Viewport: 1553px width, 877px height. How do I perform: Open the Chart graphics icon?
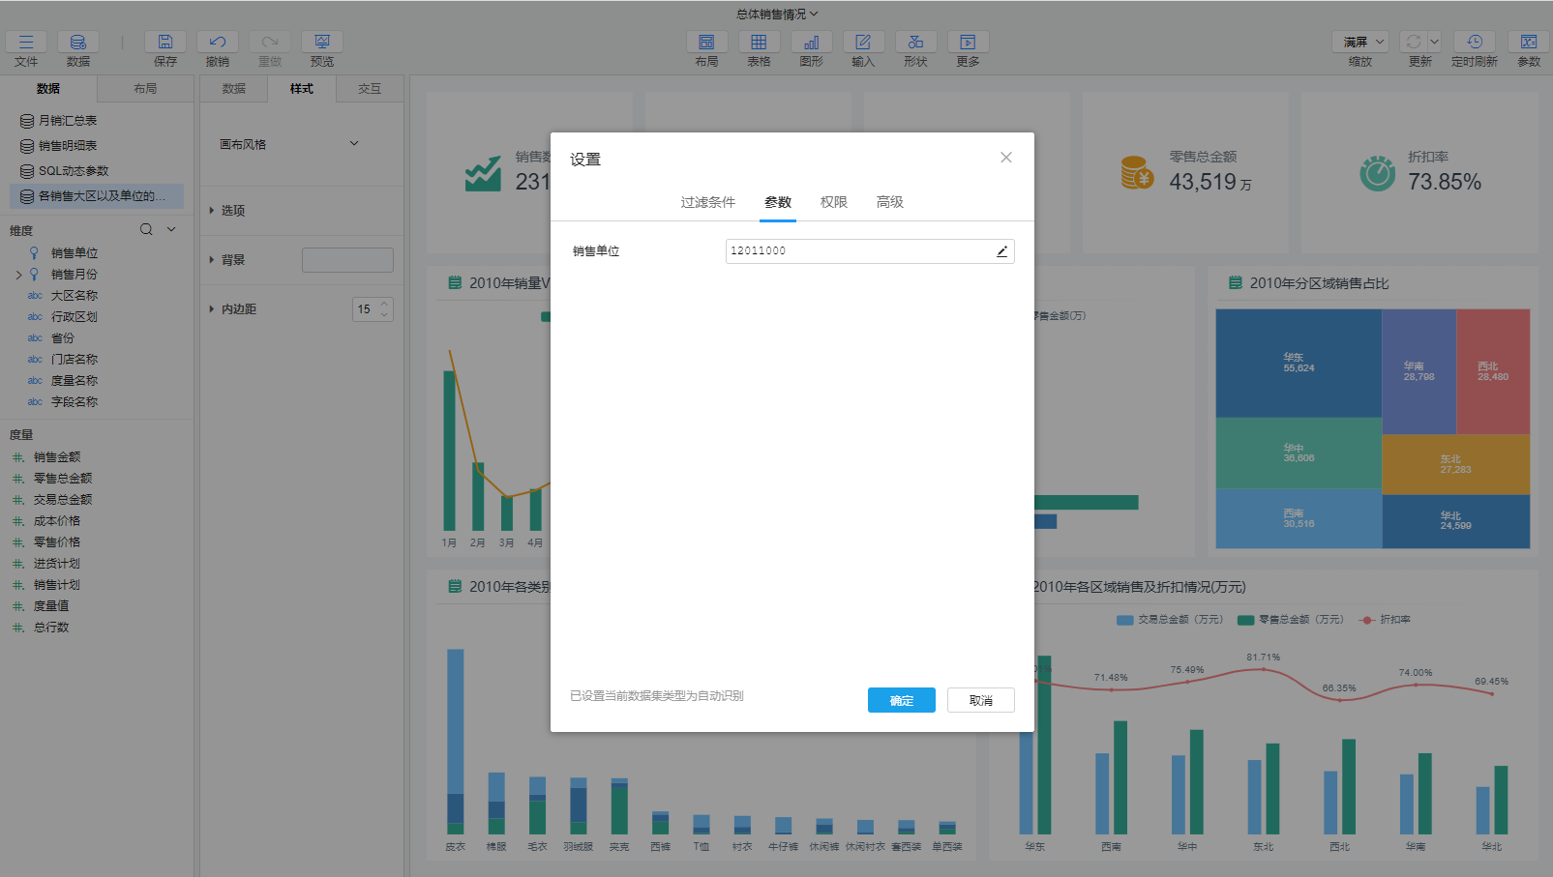point(811,43)
